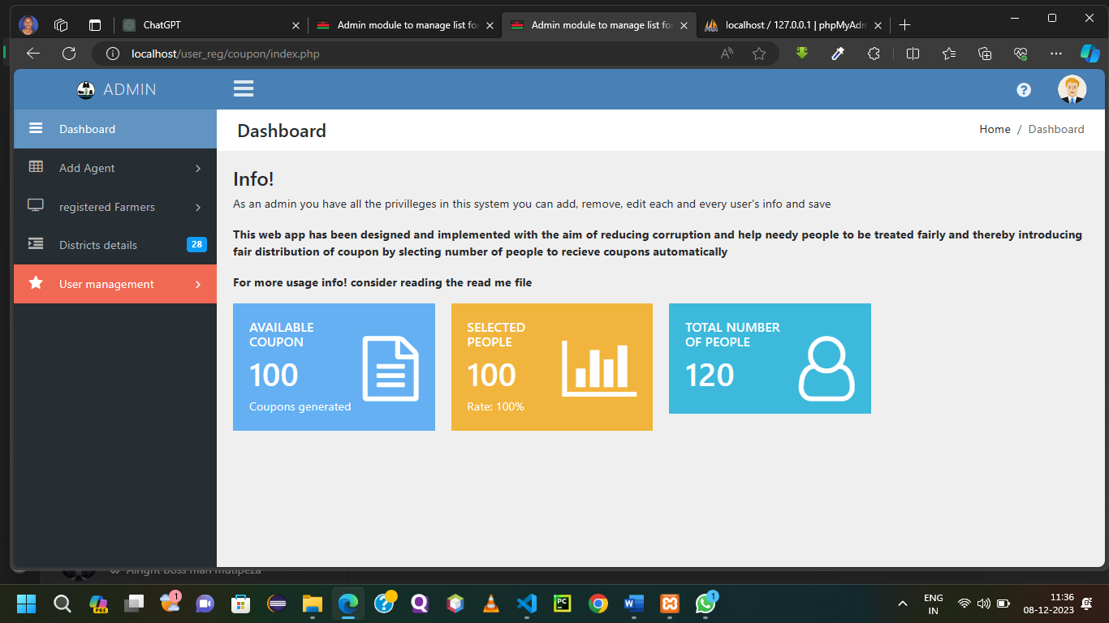Click the Dashboard hamburger icon in sidebar
Screen dimensions: 1109x623
click(36, 128)
